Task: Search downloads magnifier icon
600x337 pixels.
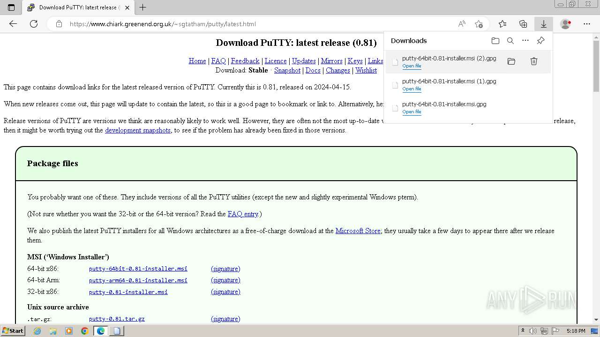Action: pyautogui.click(x=510, y=41)
